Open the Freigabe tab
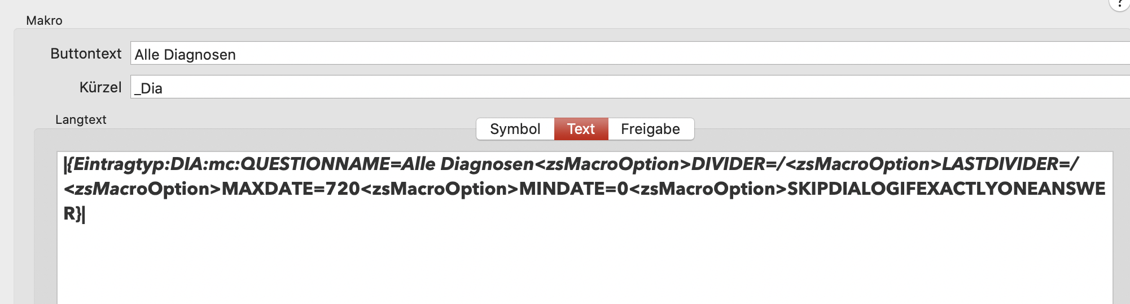The width and height of the screenshot is (1130, 304). 650,129
